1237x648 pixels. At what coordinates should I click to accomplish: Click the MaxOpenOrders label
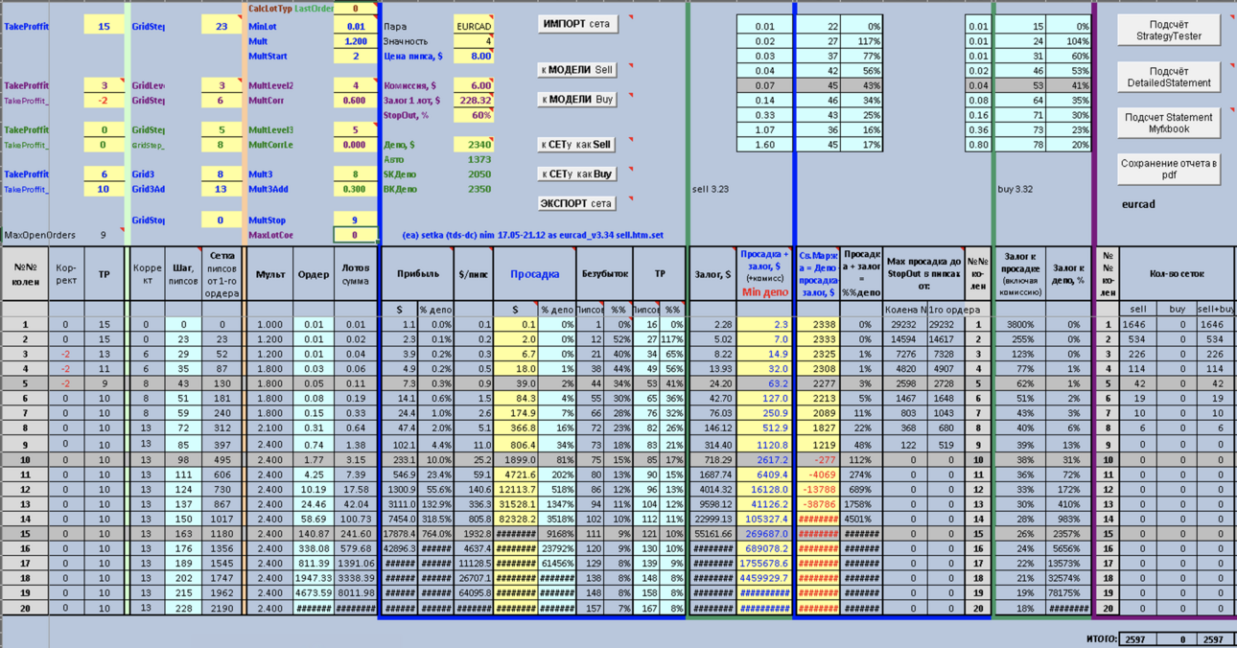pos(39,235)
